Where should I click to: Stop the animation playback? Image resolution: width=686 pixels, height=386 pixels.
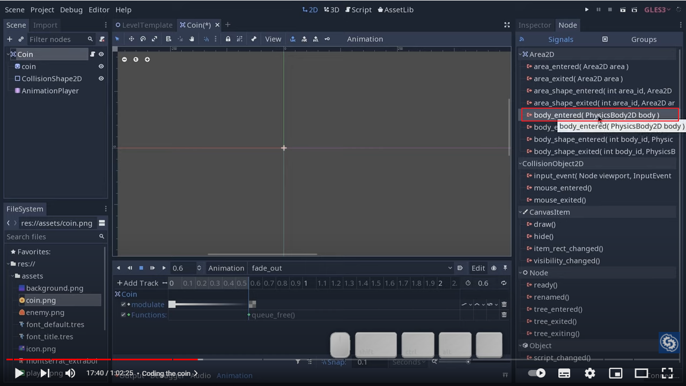[x=141, y=268]
